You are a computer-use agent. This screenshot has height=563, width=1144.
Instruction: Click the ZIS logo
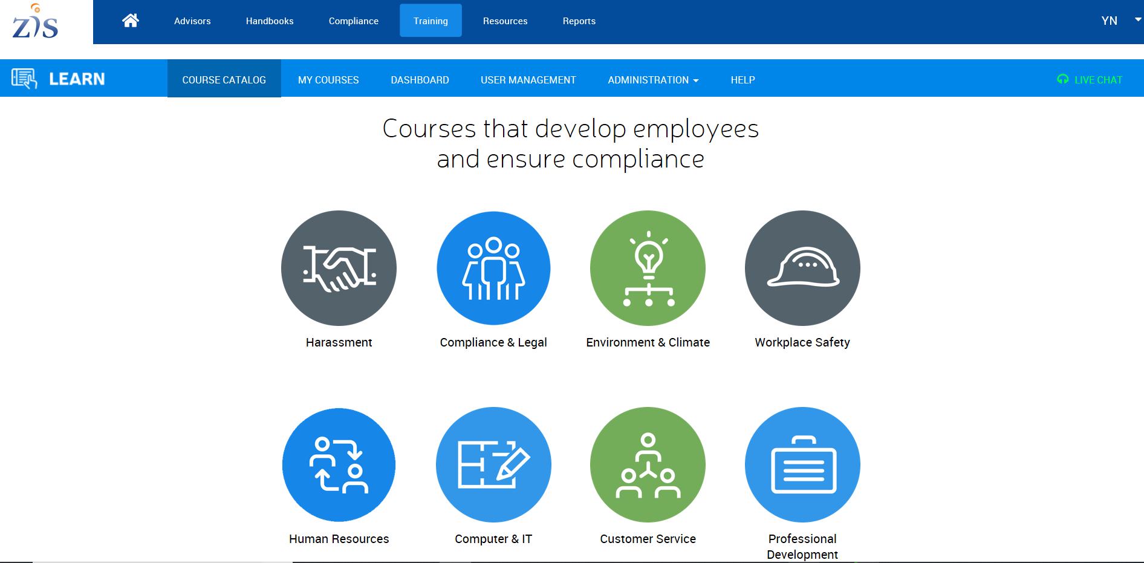tap(36, 22)
